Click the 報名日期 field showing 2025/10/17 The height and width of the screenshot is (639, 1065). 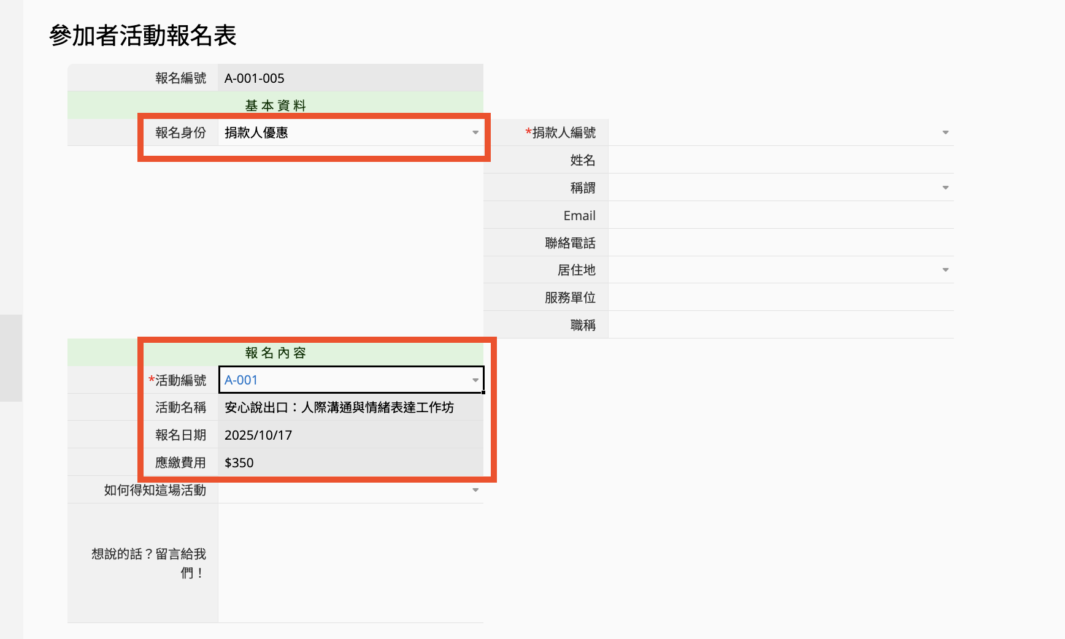[350, 435]
